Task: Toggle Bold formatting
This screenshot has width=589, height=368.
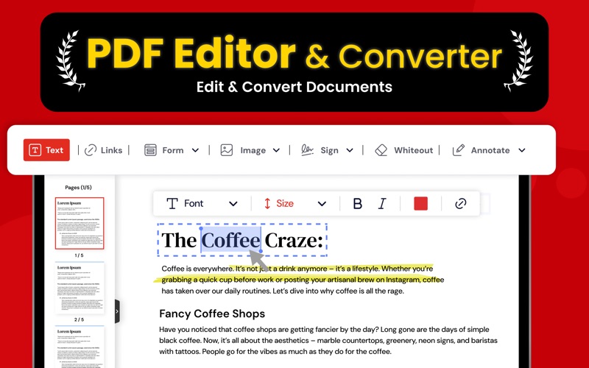Action: (x=358, y=204)
